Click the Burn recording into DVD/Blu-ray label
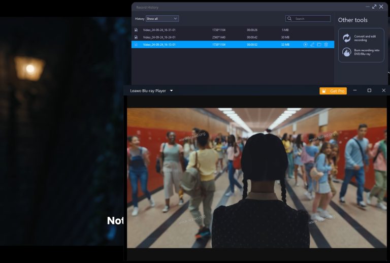 click(x=367, y=52)
